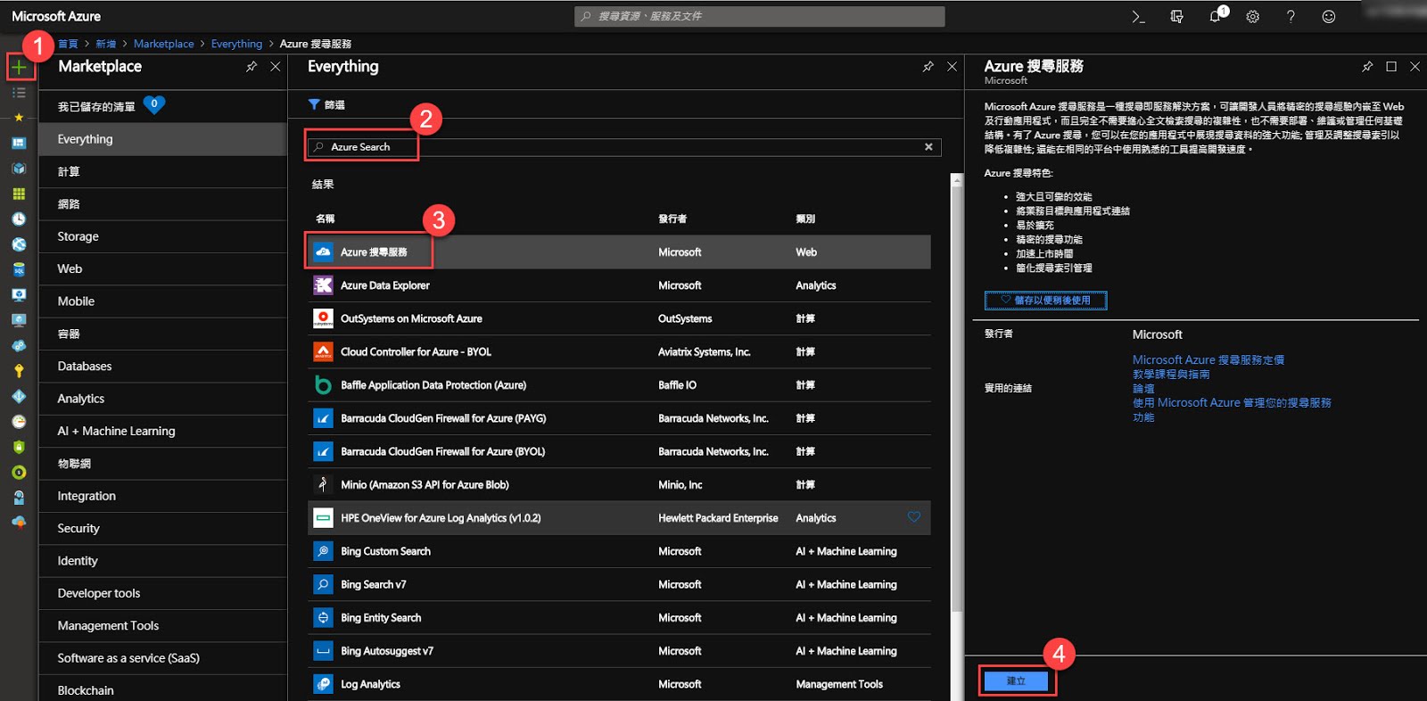Open the Databases category
This screenshot has height=701, width=1427.
(x=162, y=367)
